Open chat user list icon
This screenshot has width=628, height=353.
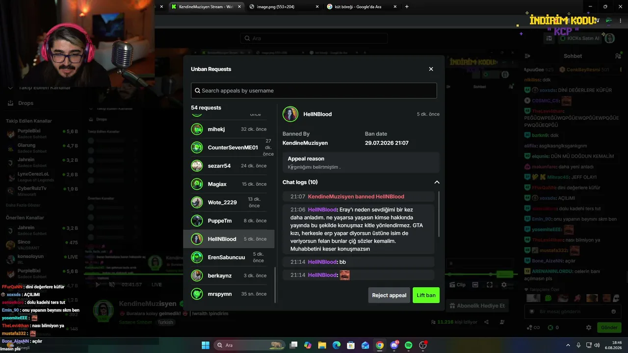click(618, 56)
